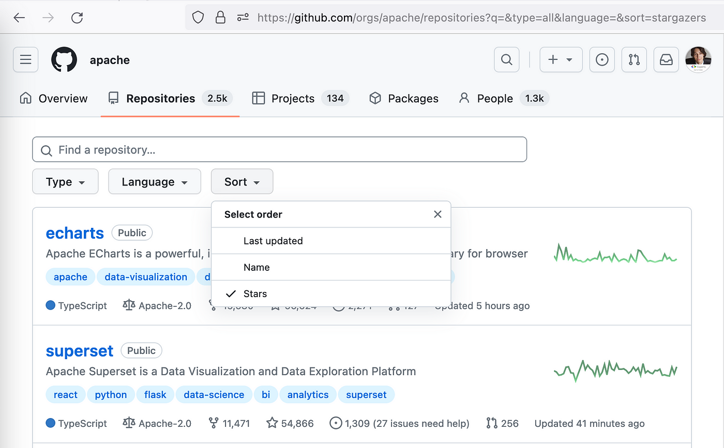Viewport: 724px width, 448px height.
Task: Select Last updated sort order
Action: [x=273, y=241]
